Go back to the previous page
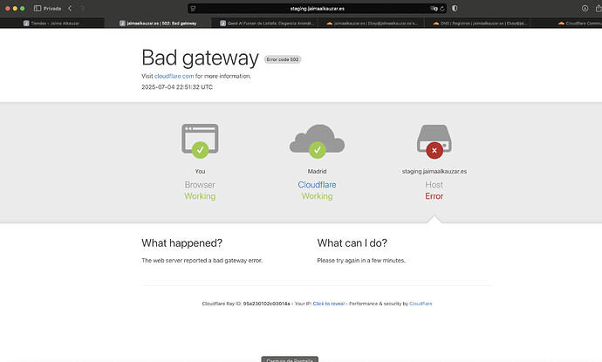The image size is (602, 362). [x=70, y=8]
